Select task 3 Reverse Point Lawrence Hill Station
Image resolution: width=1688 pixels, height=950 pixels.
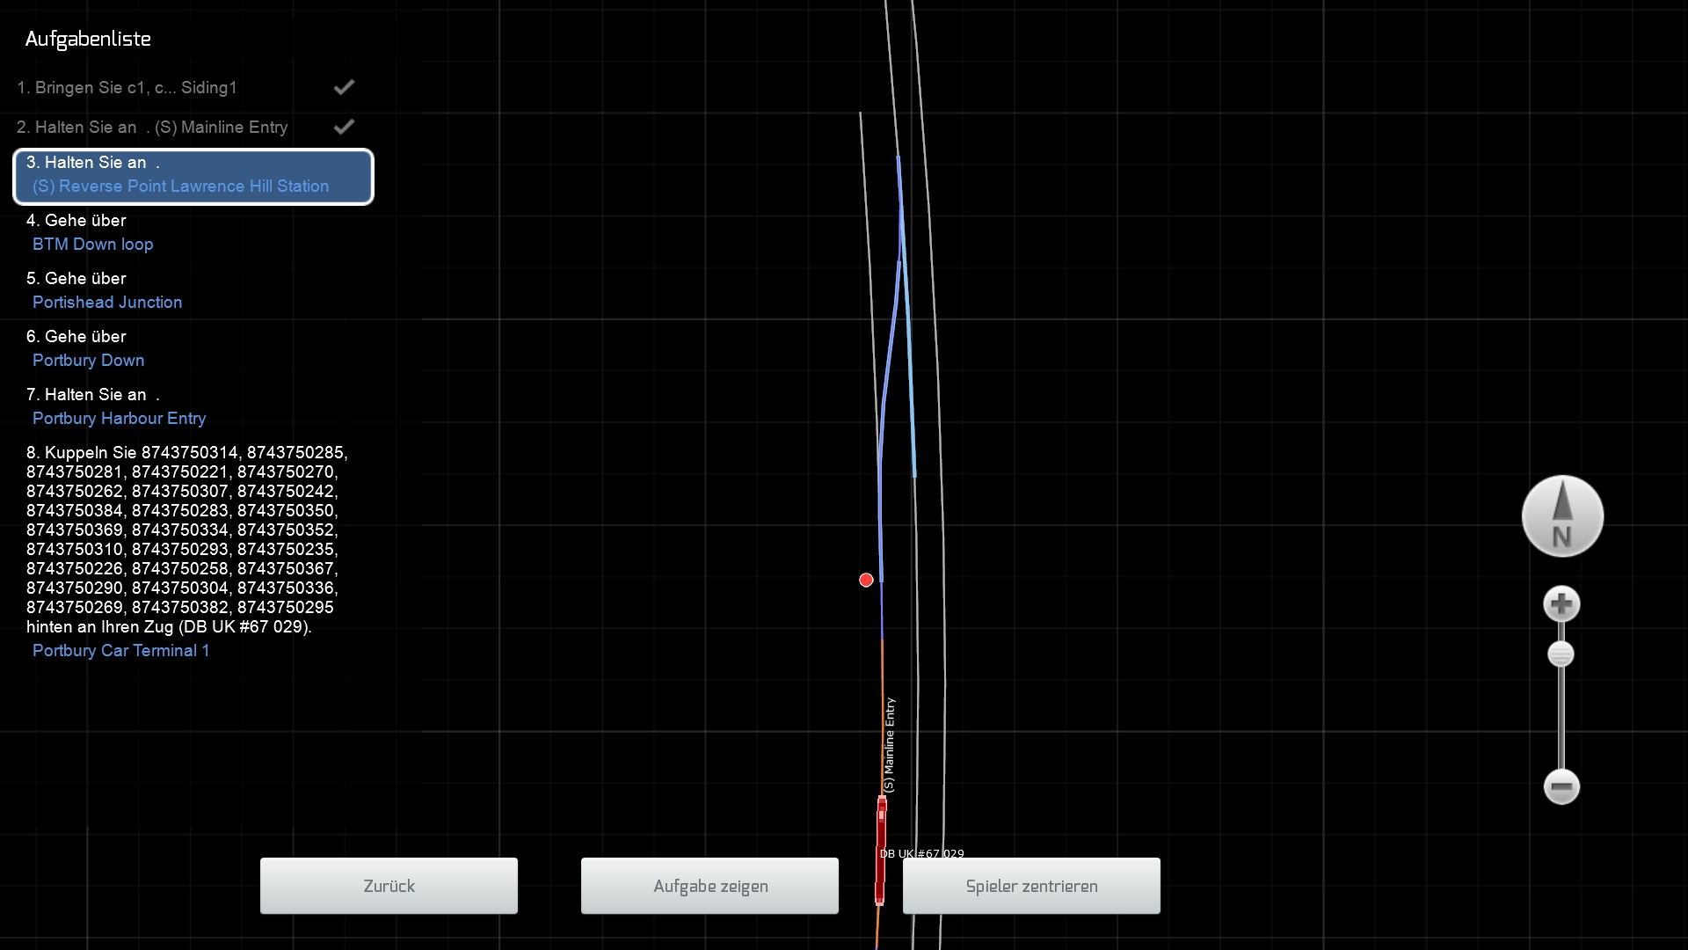[x=193, y=176]
